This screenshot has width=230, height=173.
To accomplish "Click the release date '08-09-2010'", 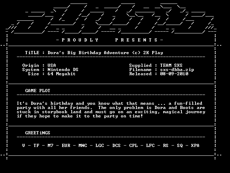I will (x=174, y=74).
